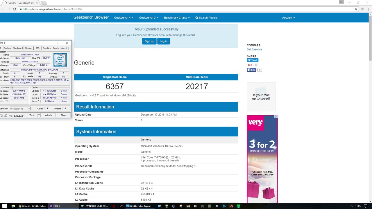Click the Processor ID GenuineIntel value
The width and height of the screenshot is (372, 209).
(168, 166)
